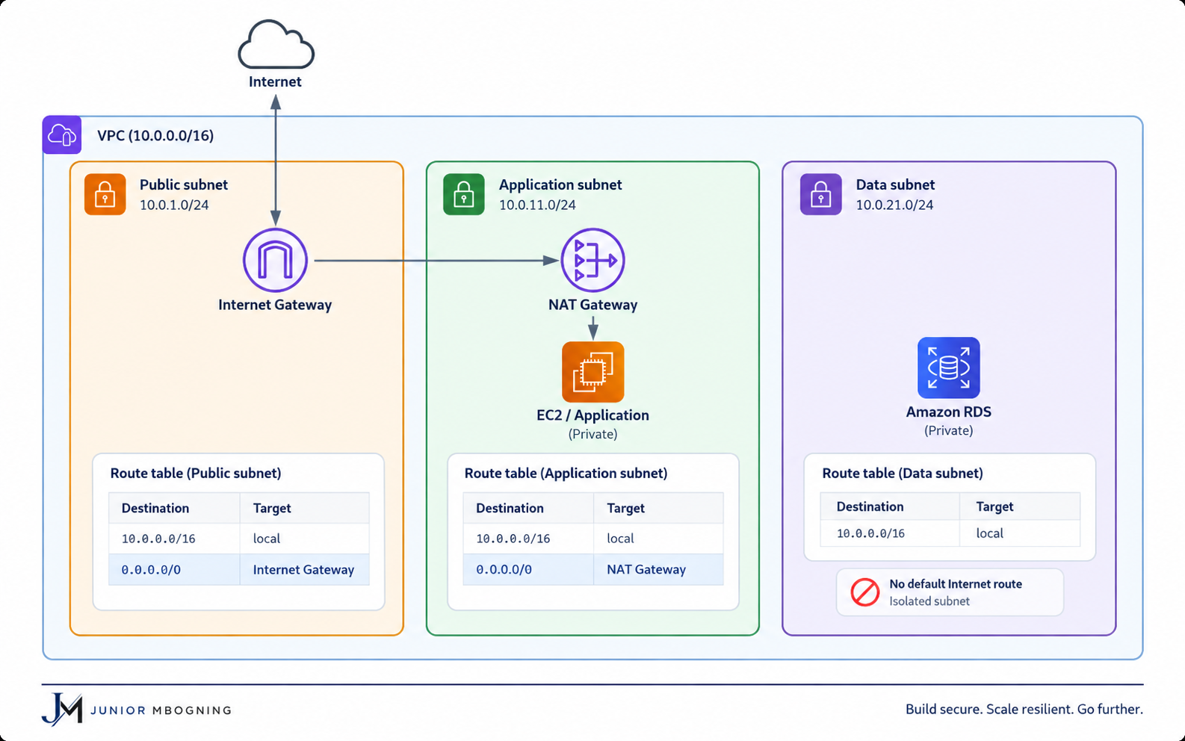Select the Internet Gateway icon
The width and height of the screenshot is (1185, 741).
click(275, 260)
